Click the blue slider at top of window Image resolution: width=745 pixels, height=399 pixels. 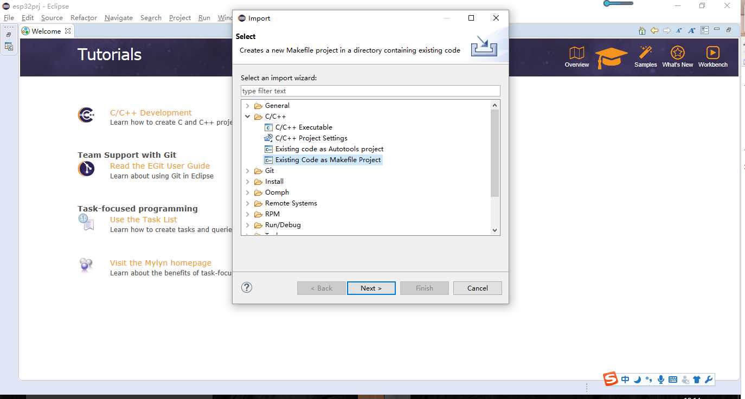coord(619,3)
